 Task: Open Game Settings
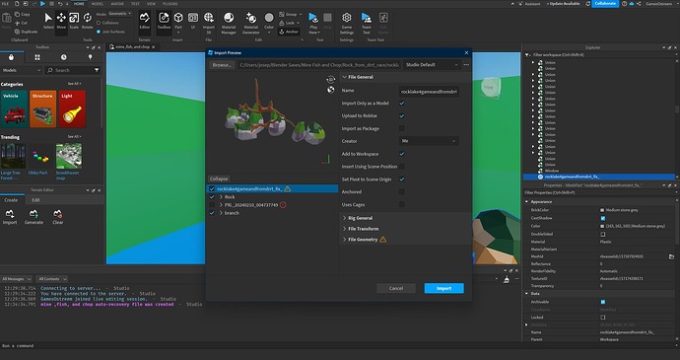click(x=347, y=23)
